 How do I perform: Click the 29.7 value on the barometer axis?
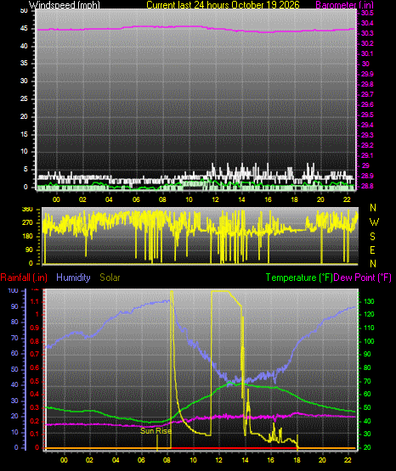pos(367,94)
